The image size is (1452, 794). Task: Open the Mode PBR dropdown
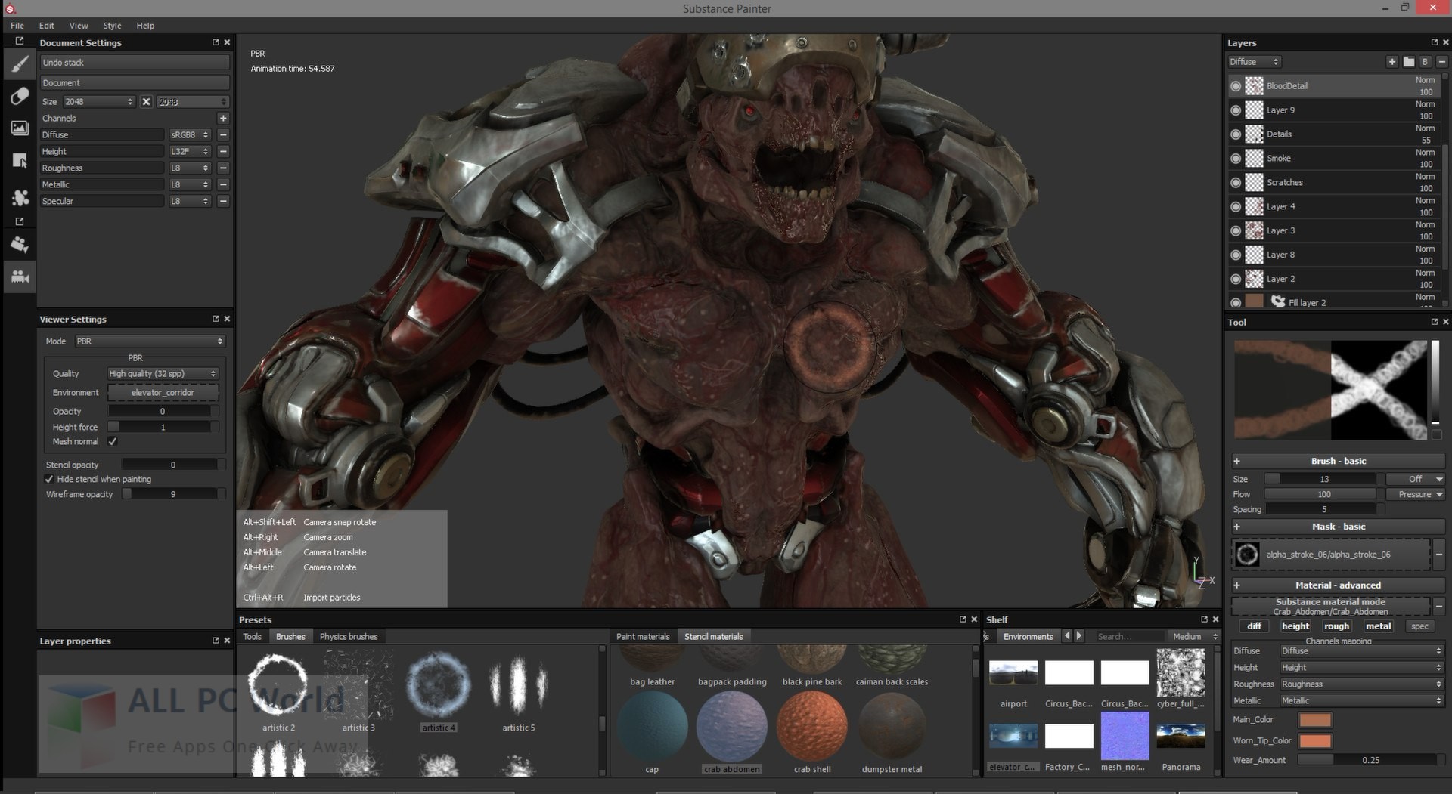[150, 341]
